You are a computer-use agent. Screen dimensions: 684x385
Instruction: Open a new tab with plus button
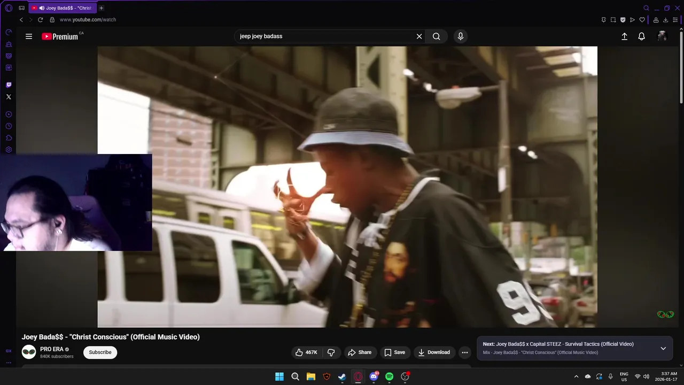coord(102,8)
